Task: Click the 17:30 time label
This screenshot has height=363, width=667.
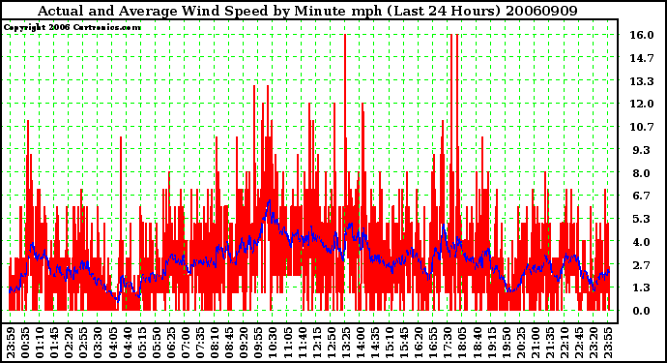Action: point(448,343)
